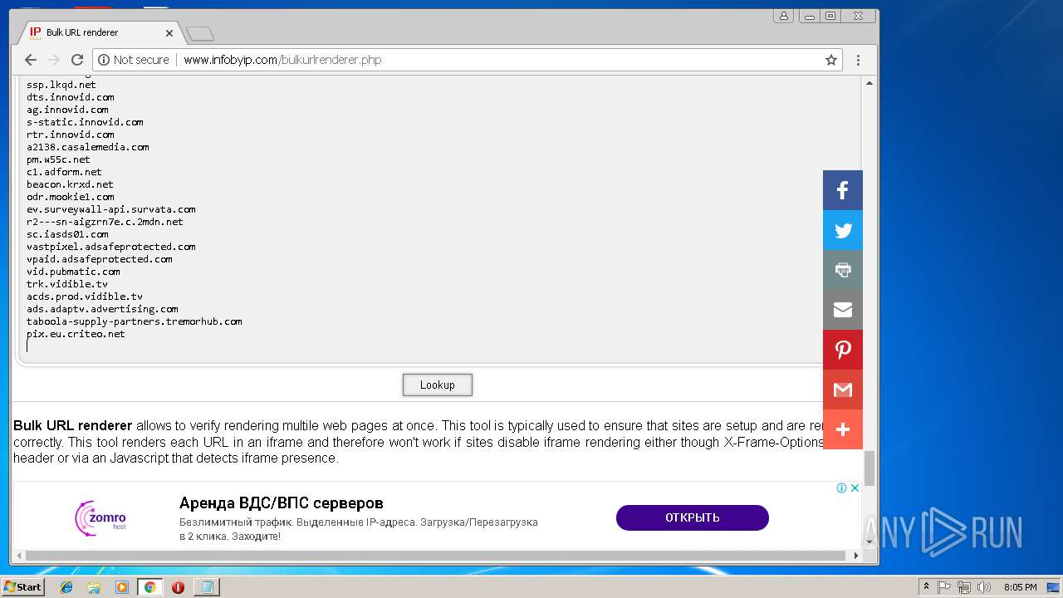
Task: Click the 8:05 PM clock
Action: click(1021, 587)
